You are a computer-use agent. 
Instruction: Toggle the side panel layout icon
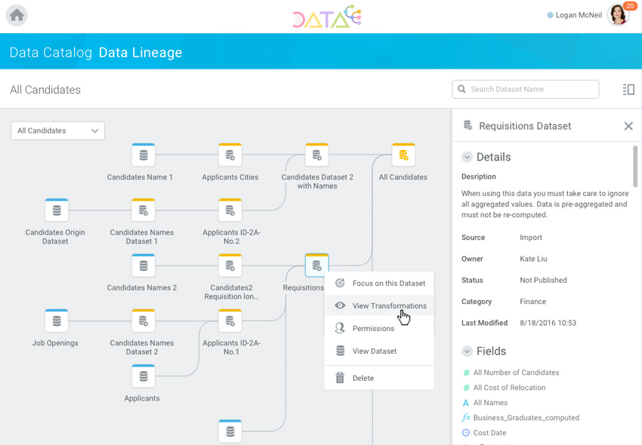pos(628,90)
